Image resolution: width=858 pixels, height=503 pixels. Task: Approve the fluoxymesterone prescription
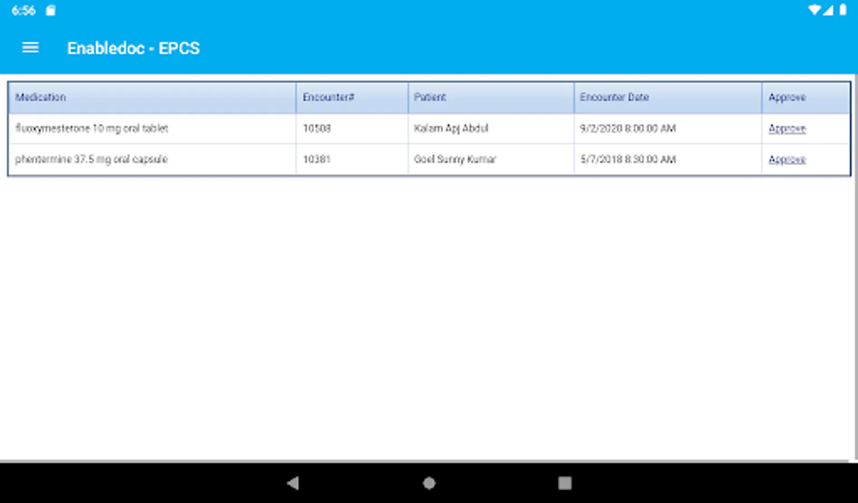787,129
